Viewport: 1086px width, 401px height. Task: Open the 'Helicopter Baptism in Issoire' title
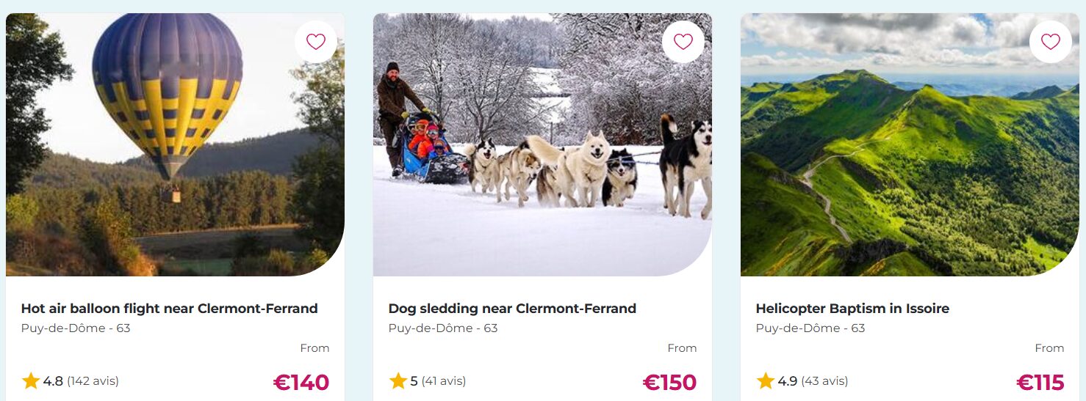point(852,309)
